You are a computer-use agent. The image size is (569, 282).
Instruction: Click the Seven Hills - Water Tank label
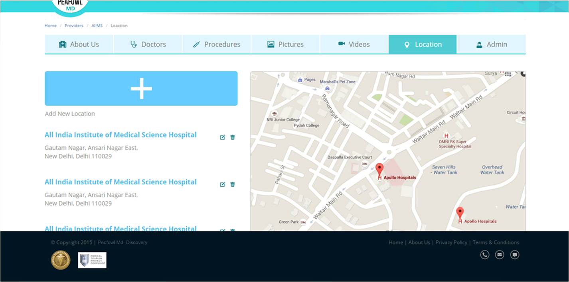pyautogui.click(x=445, y=170)
